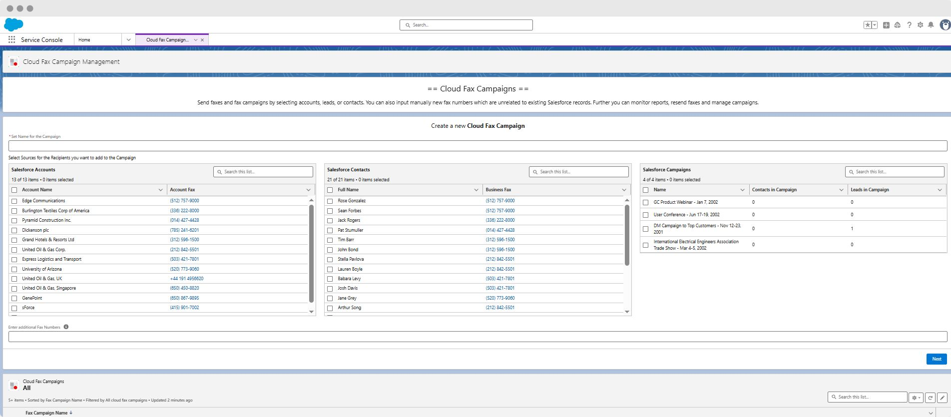The height and width of the screenshot is (417, 951).
Task: Open list view controls gear dropdown
Action: pos(916,398)
